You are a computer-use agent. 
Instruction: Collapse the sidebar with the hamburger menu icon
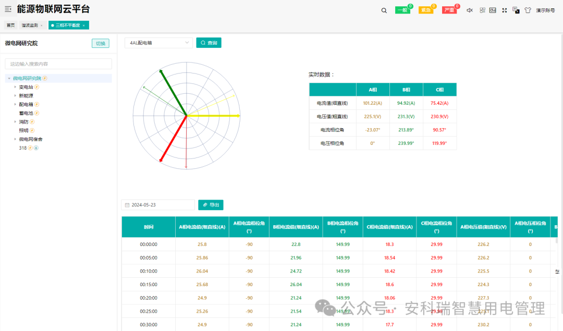[x=8, y=9]
